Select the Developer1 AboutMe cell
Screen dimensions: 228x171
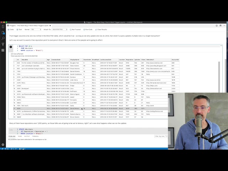pos(34,89)
